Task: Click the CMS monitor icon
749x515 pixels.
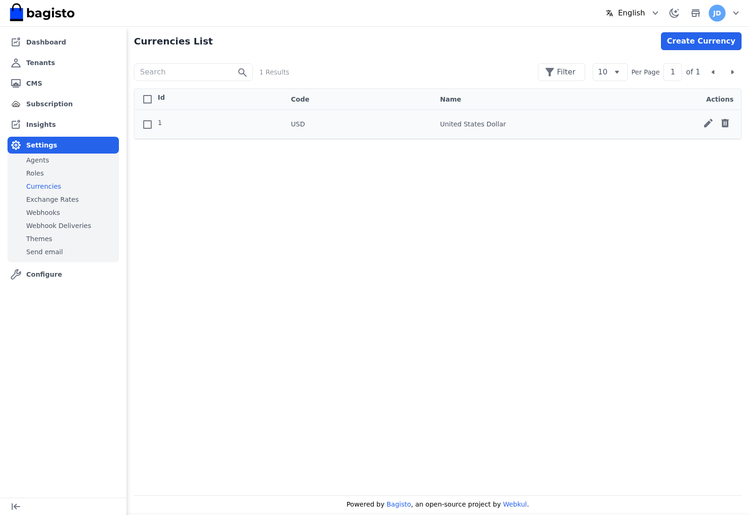Action: (16, 83)
